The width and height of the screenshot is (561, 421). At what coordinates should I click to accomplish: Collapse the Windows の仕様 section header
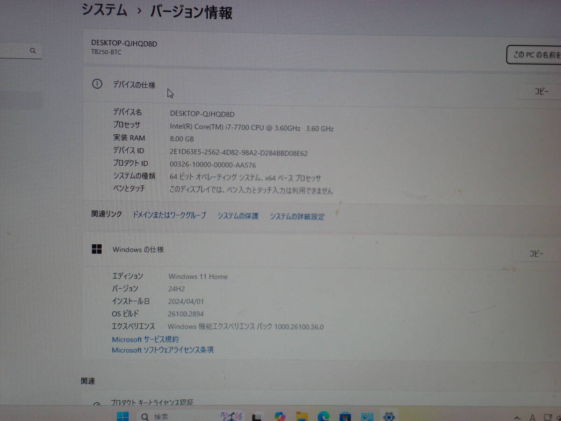coord(322,251)
